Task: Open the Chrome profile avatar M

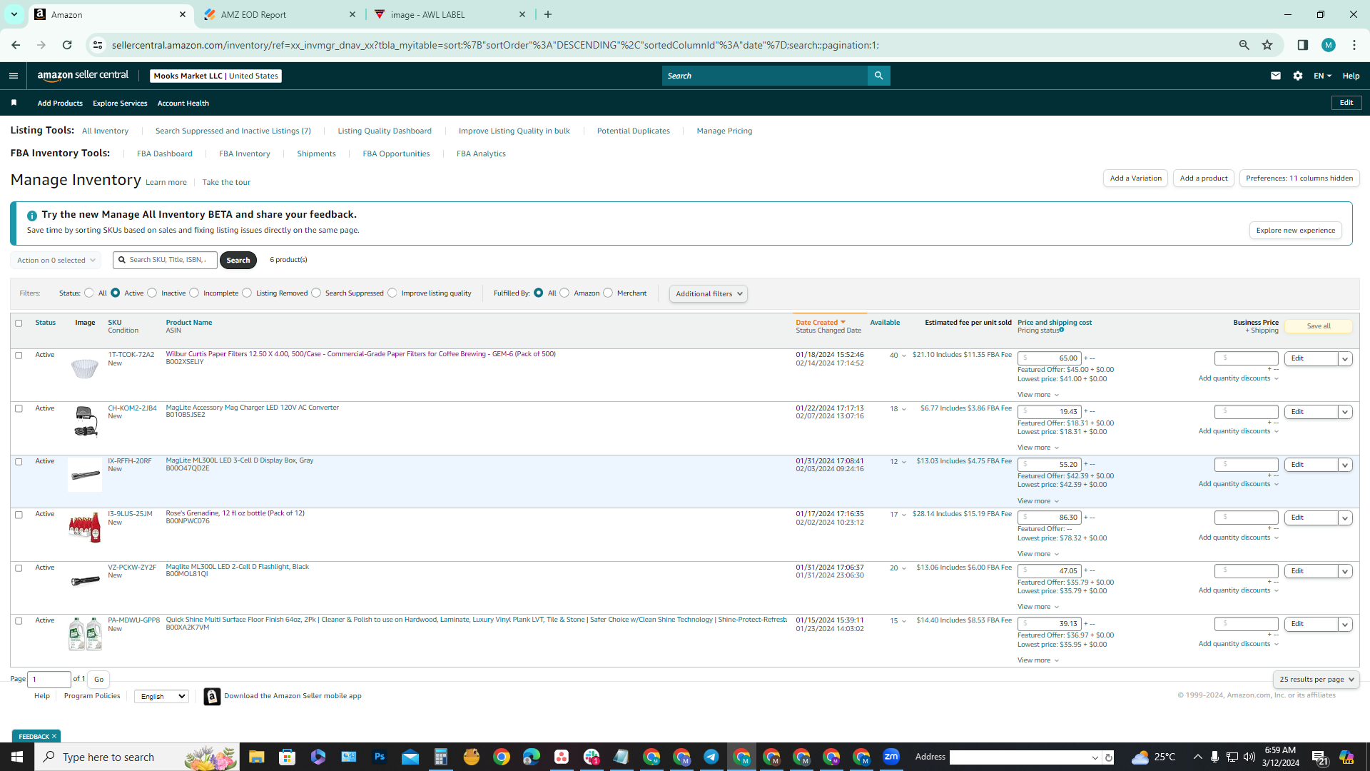Action: point(1328,45)
